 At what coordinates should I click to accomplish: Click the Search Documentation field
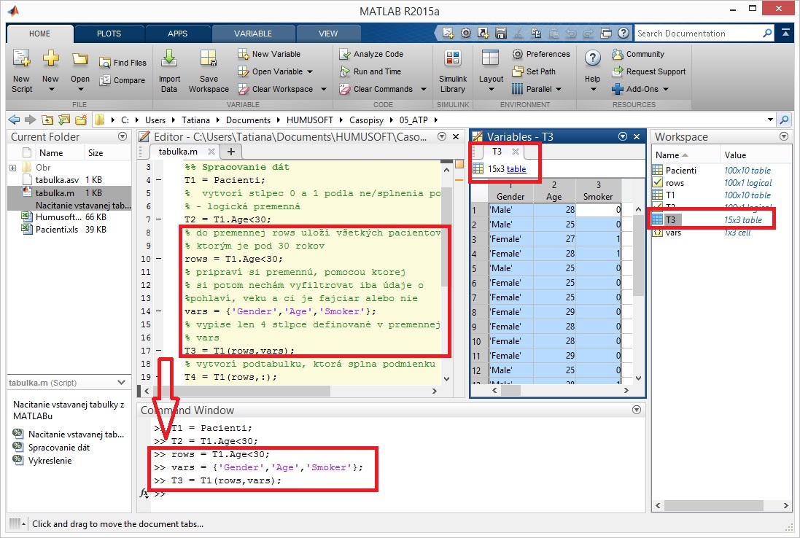tap(699, 33)
